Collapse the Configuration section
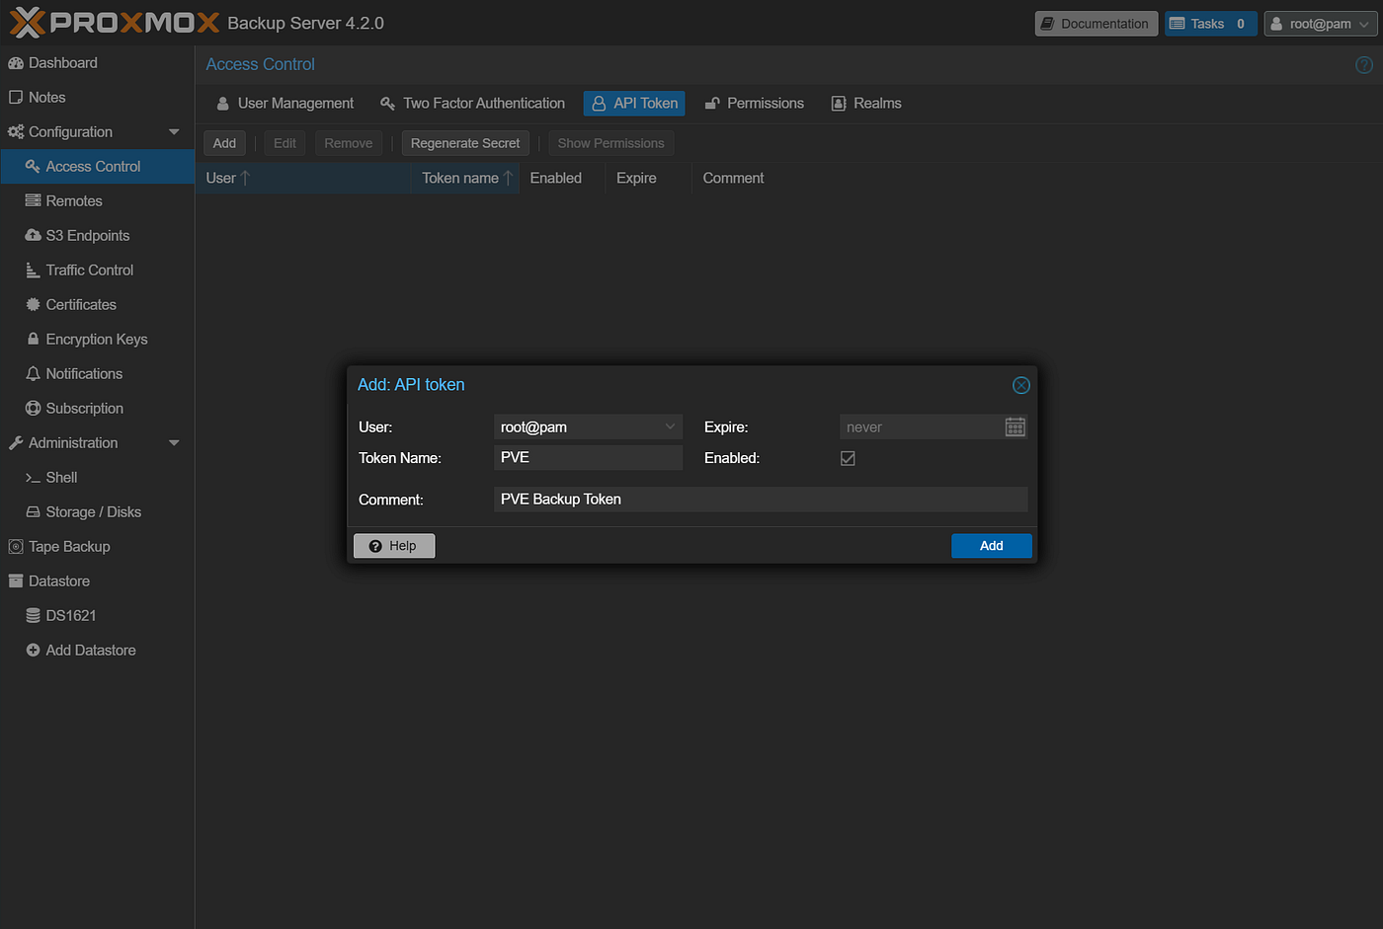Screen dimensions: 1383x929 175,132
